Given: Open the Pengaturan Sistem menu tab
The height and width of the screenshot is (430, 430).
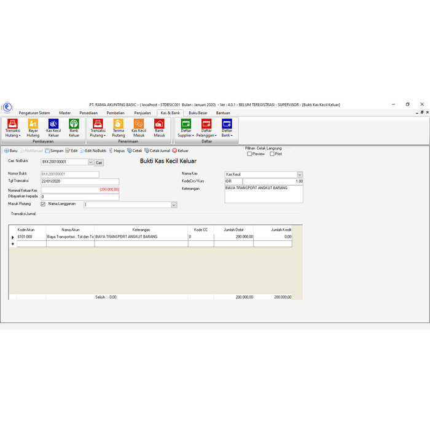Looking at the screenshot, I should tap(34, 113).
